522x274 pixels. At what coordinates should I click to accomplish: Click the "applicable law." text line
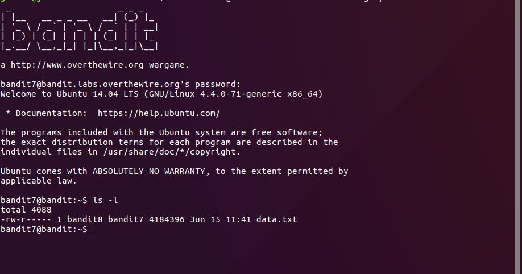(39, 181)
